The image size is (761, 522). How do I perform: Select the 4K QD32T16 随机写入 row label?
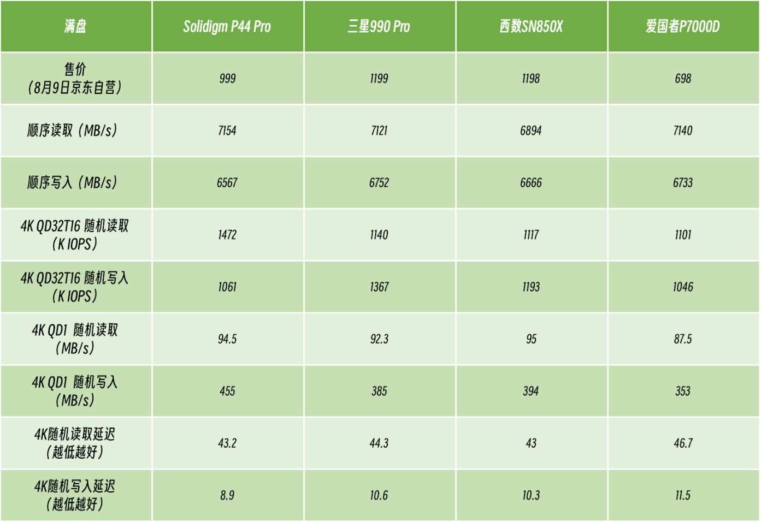(x=75, y=287)
